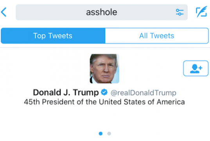
Task: Tap the empty area between search and tabs
Action: [104, 24]
